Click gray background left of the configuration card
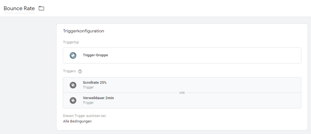 [27, 76]
